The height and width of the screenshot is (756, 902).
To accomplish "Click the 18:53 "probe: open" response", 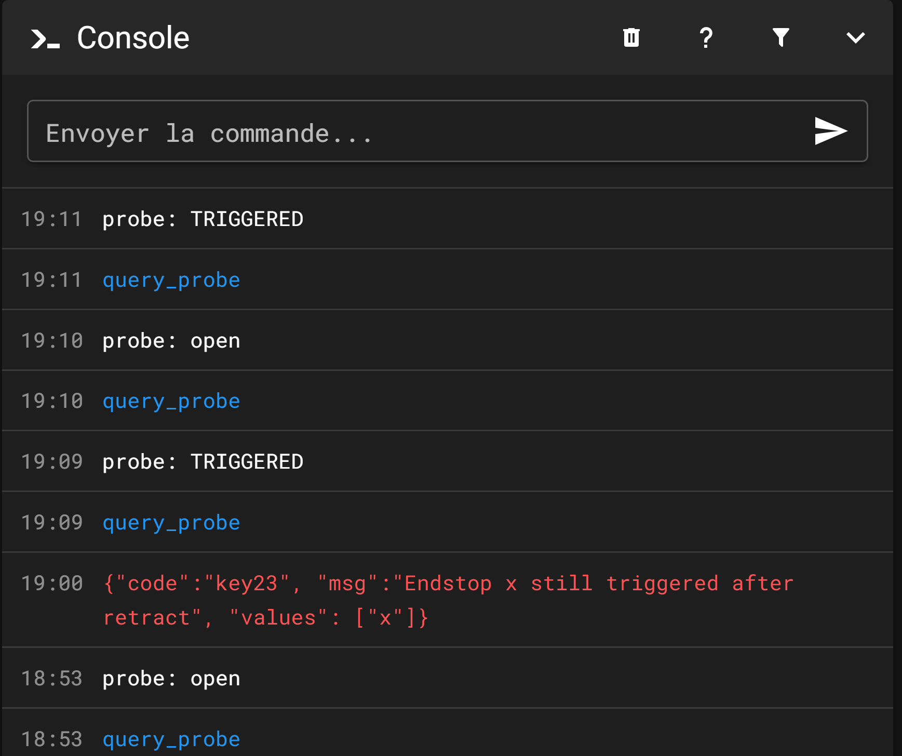I will (171, 679).
